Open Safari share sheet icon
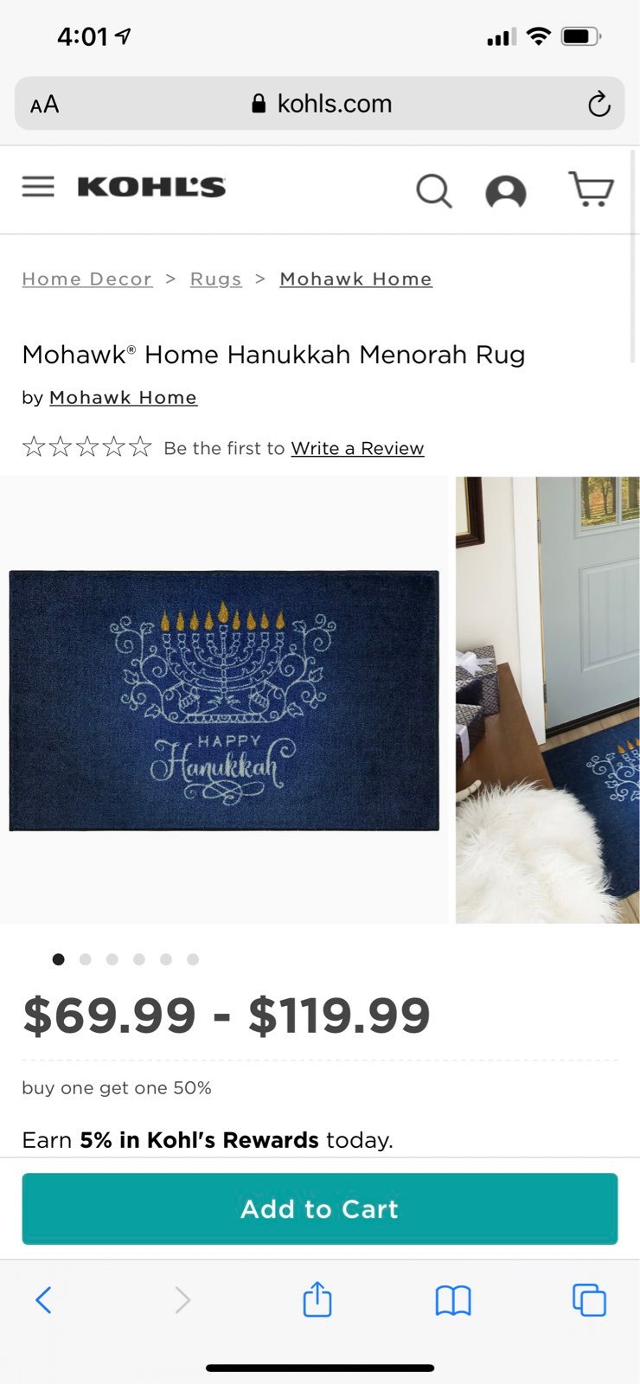The image size is (640, 1384). 317,1299
